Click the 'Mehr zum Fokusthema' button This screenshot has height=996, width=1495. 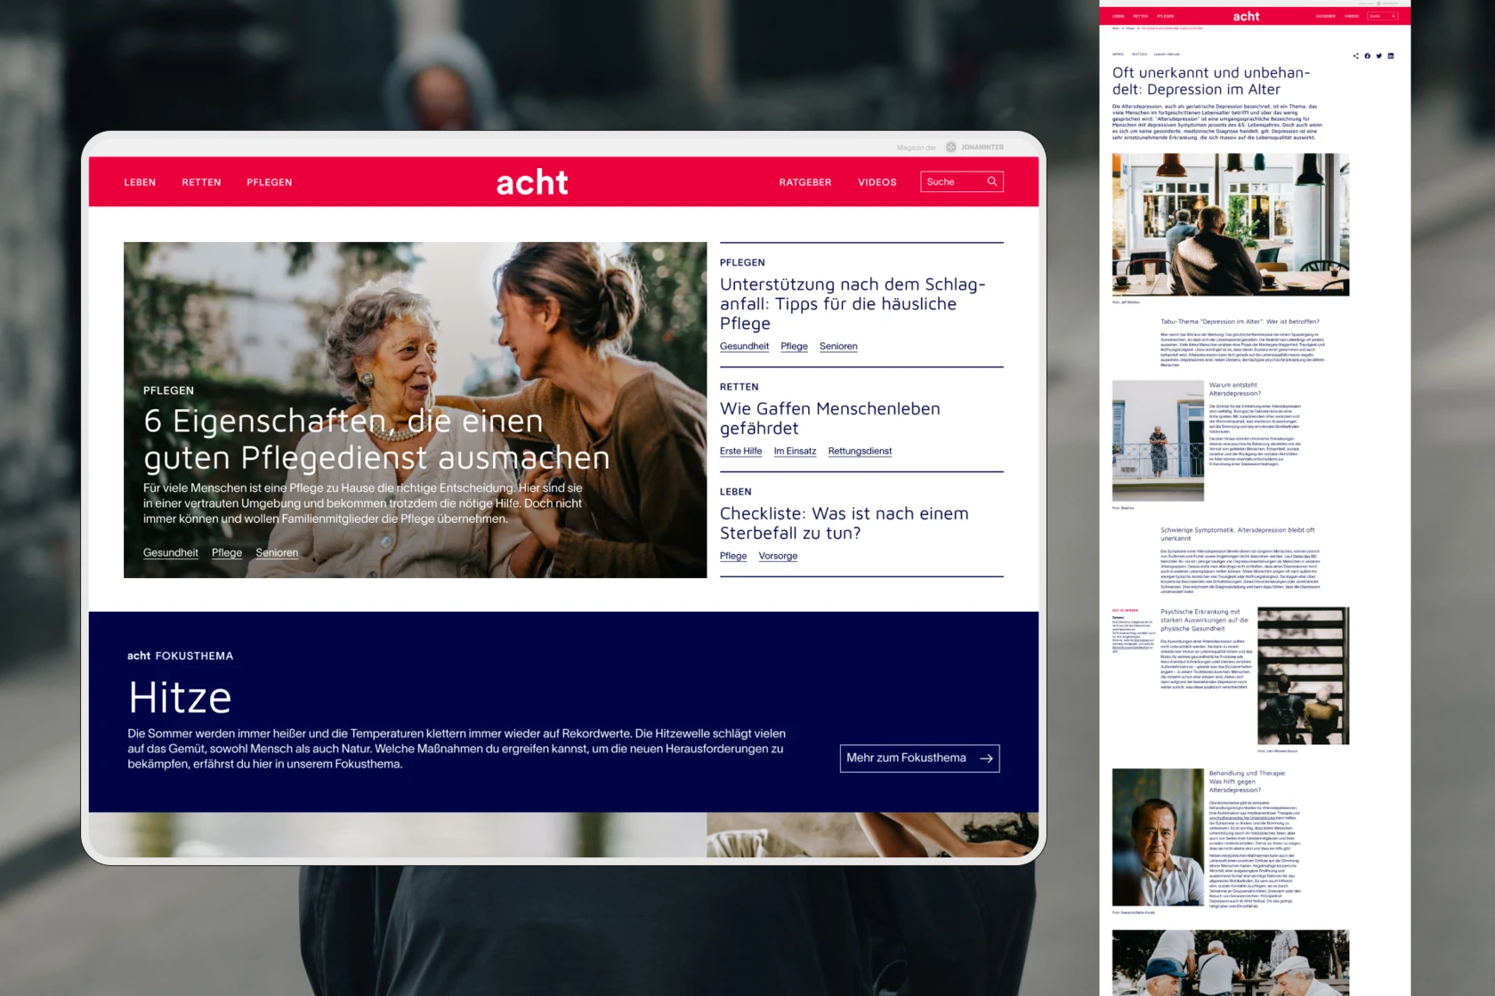click(919, 758)
